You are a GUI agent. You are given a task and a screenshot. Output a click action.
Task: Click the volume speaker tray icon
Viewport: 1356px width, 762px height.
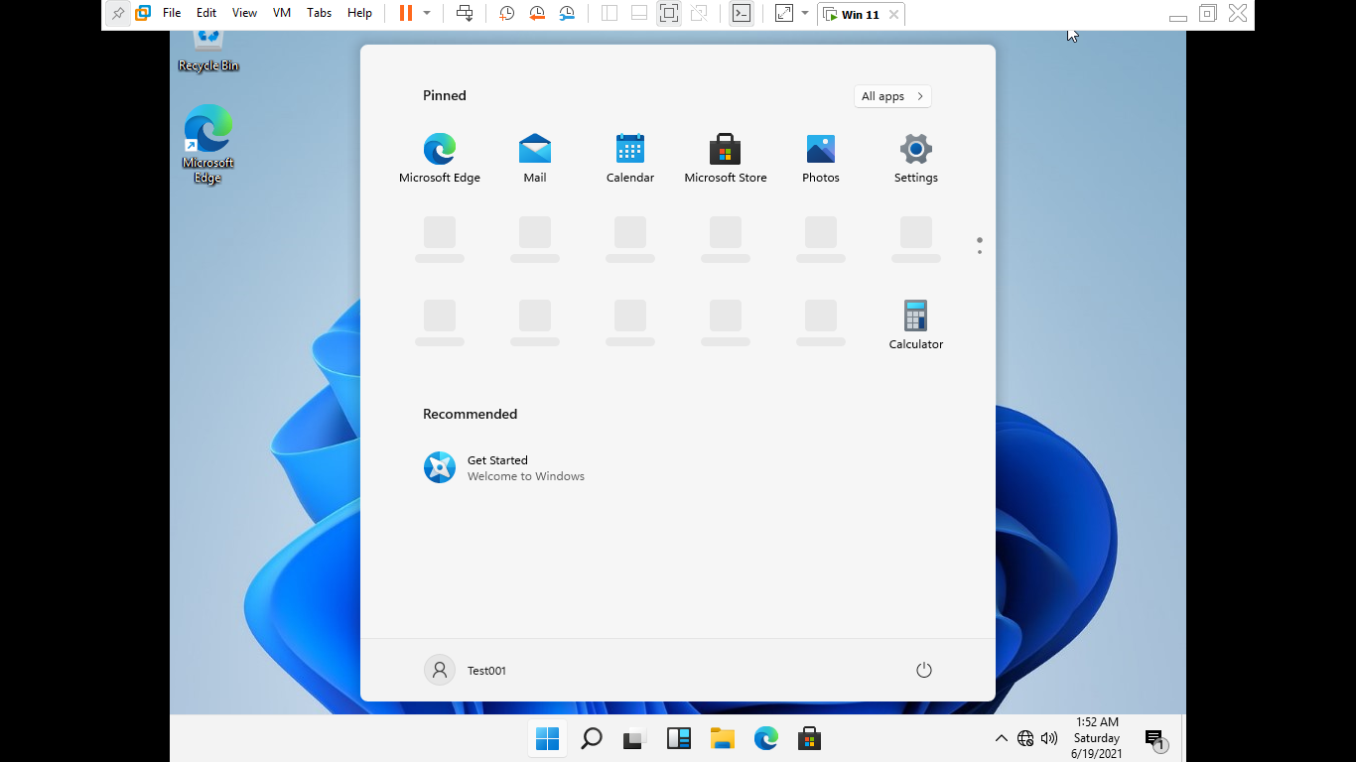point(1049,738)
